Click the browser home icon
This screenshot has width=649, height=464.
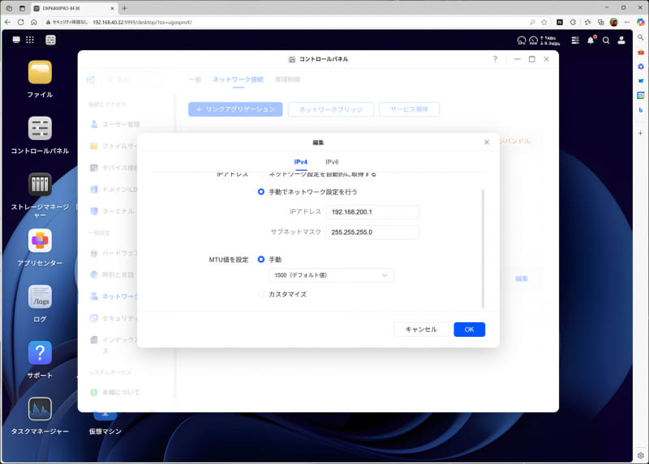pyautogui.click(x=33, y=23)
